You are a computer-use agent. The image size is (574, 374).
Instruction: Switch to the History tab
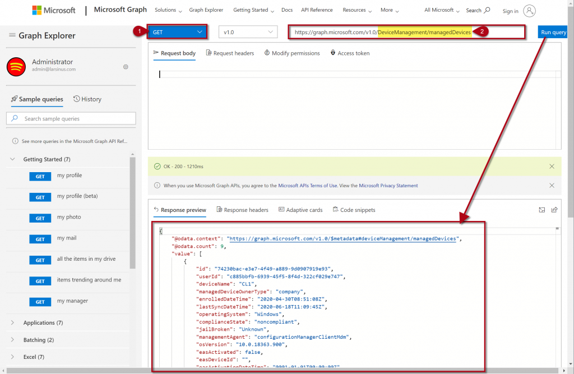coord(87,99)
